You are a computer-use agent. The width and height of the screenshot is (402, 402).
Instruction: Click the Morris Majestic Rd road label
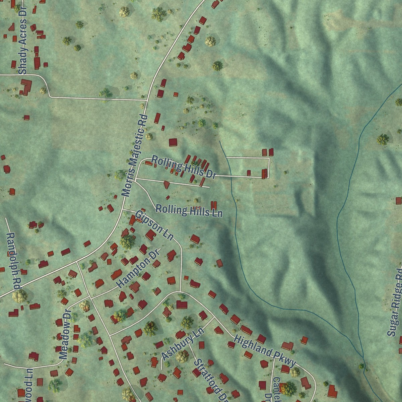(x=135, y=155)
